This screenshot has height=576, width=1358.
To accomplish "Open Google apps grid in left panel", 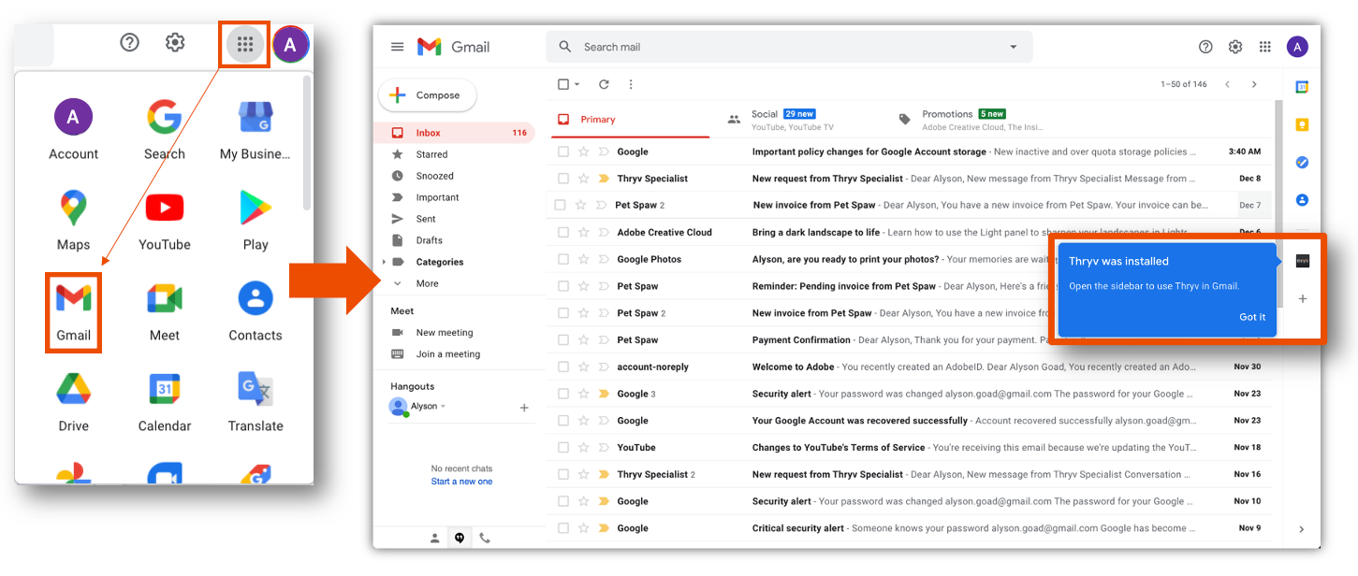I will coord(245,44).
